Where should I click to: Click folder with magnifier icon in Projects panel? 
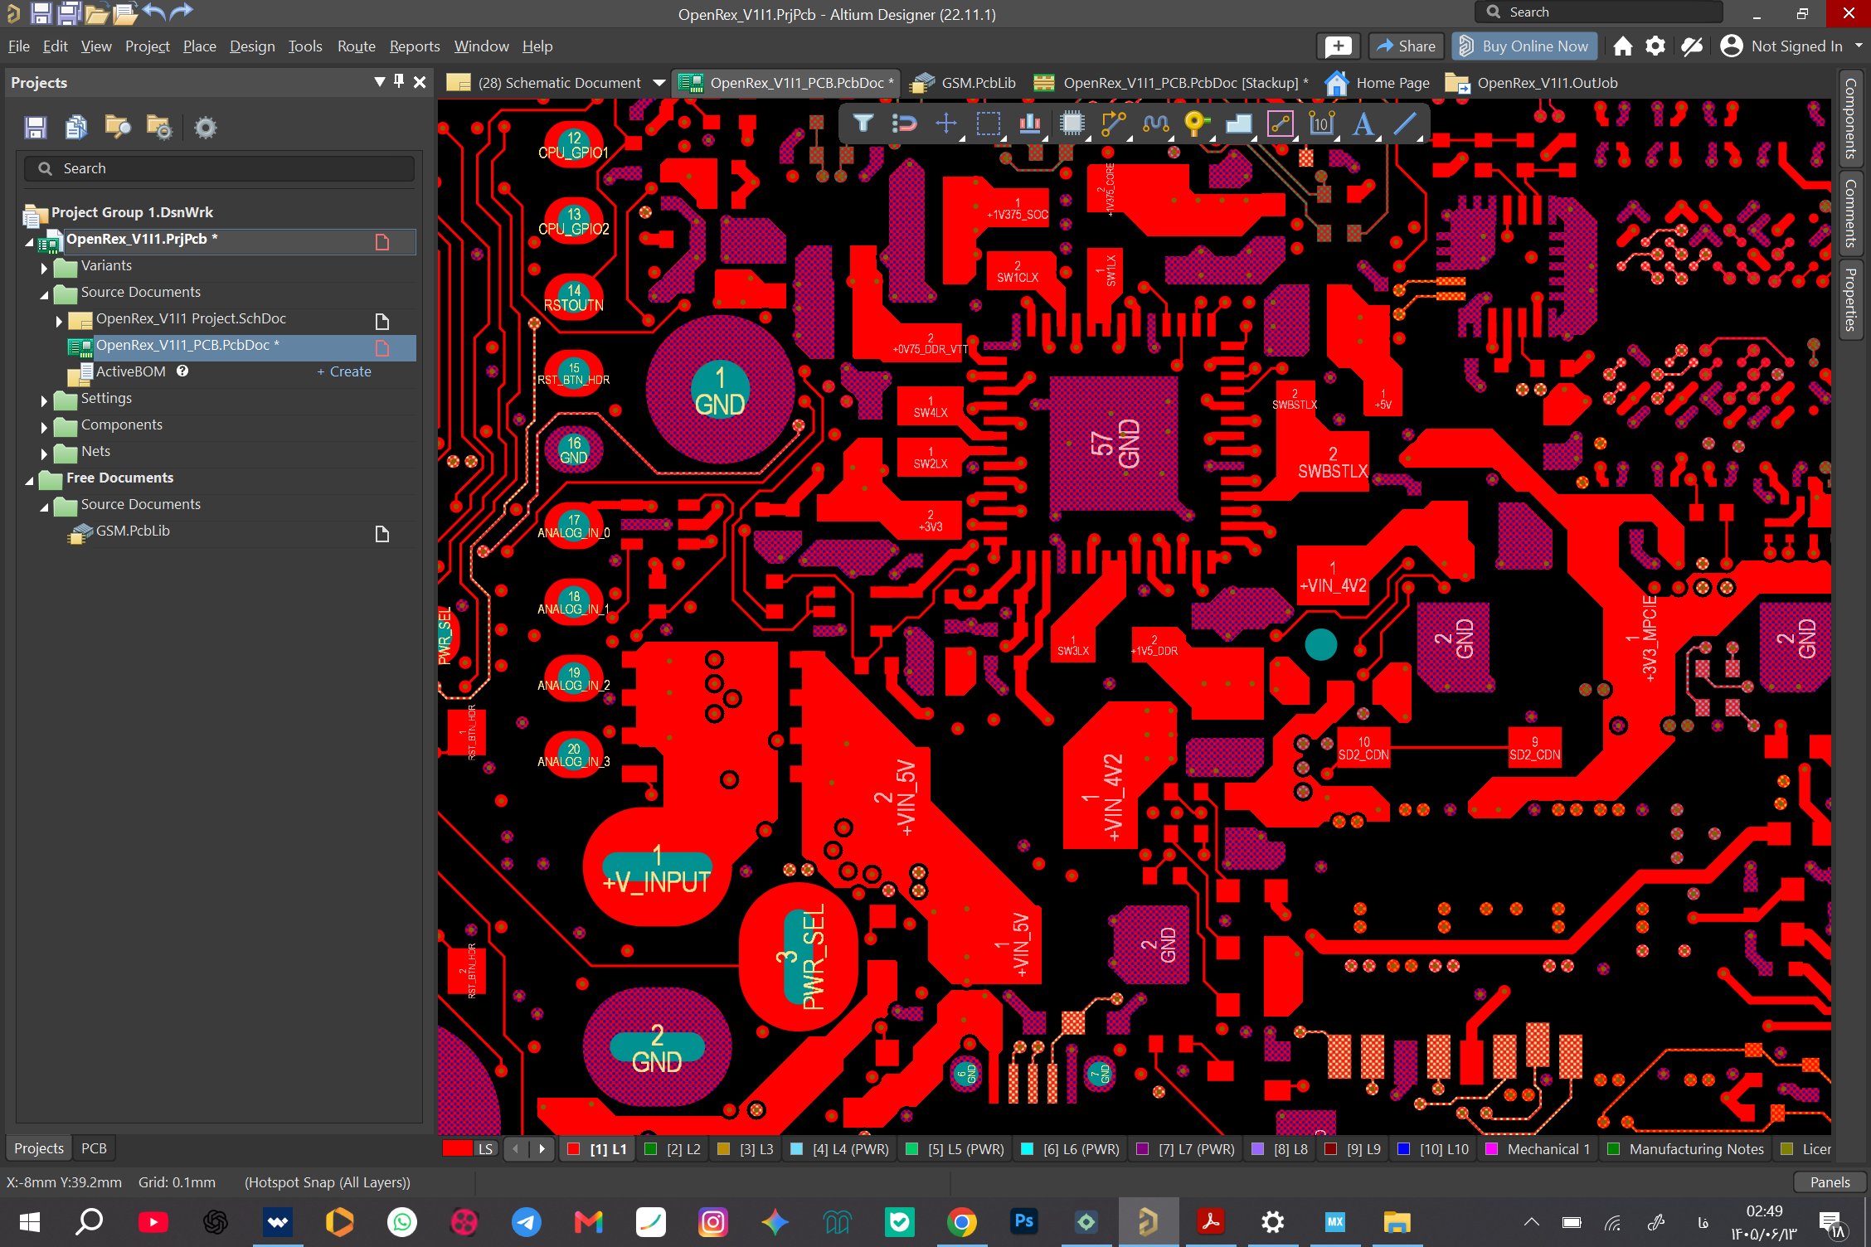click(118, 127)
